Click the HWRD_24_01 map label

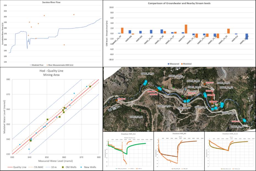(175, 76)
